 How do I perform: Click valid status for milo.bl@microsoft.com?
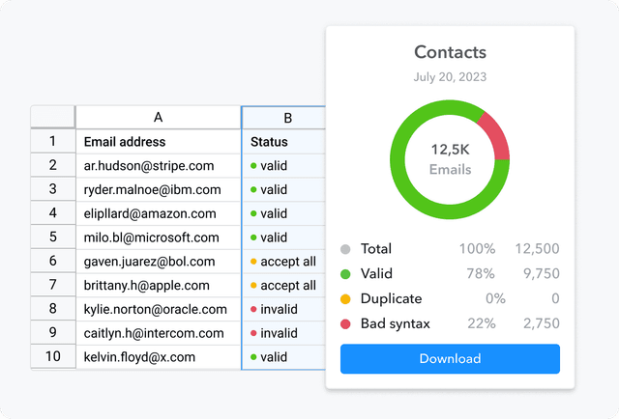click(283, 237)
